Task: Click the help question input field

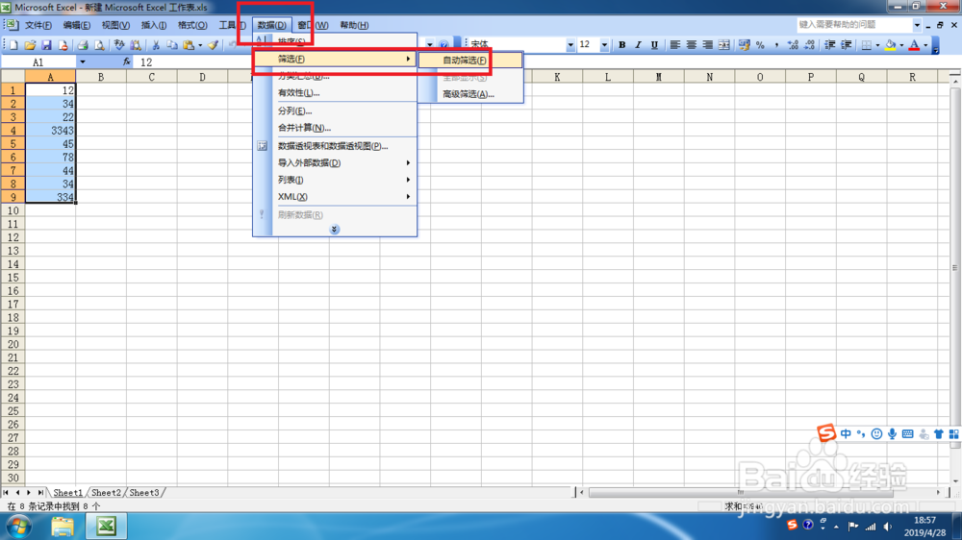Action: click(854, 25)
